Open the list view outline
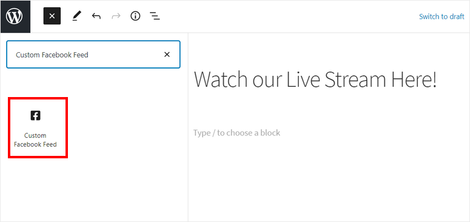 (x=155, y=16)
